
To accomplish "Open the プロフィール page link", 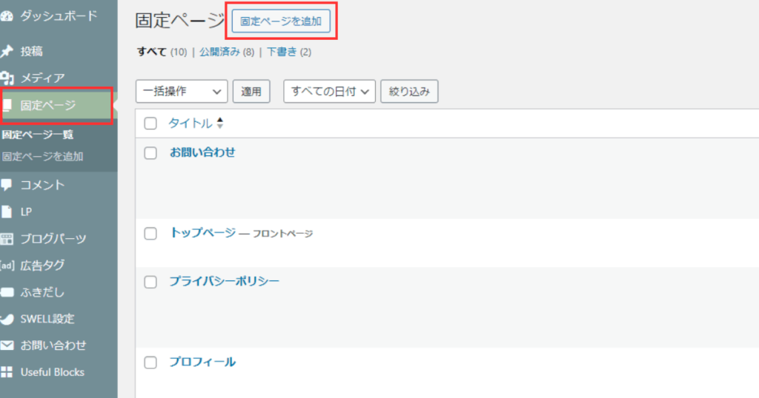I will (x=202, y=362).
